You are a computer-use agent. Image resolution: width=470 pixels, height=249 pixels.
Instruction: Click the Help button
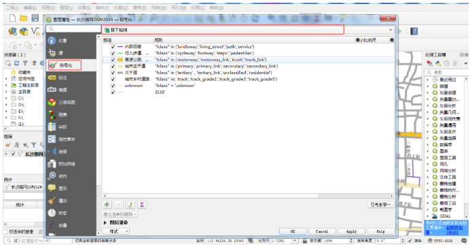380,231
